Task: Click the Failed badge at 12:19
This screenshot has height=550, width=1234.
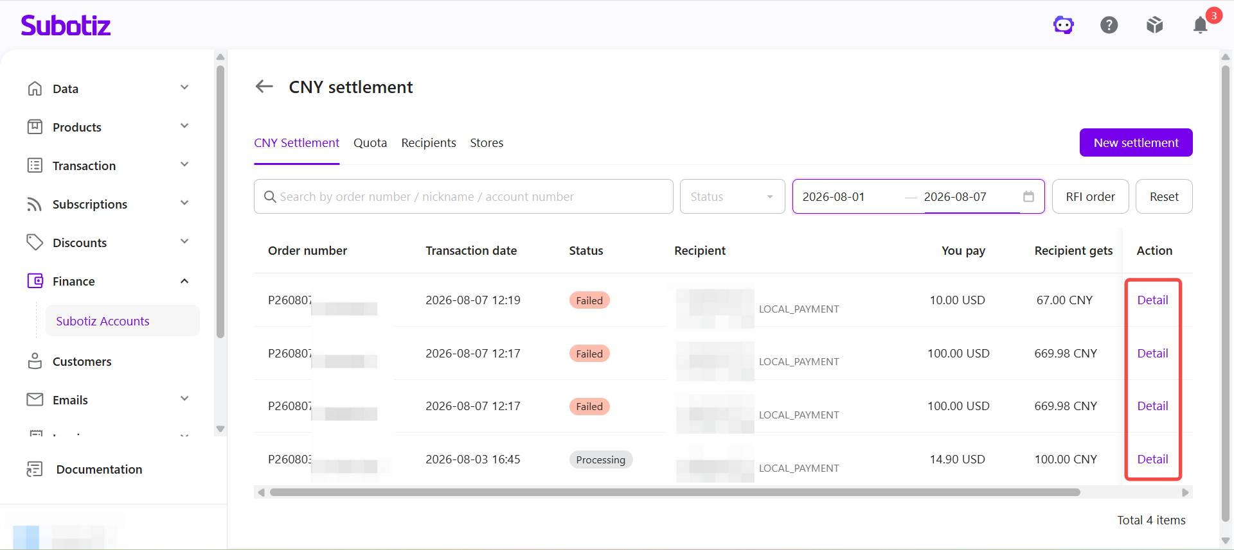Action: pyautogui.click(x=589, y=300)
